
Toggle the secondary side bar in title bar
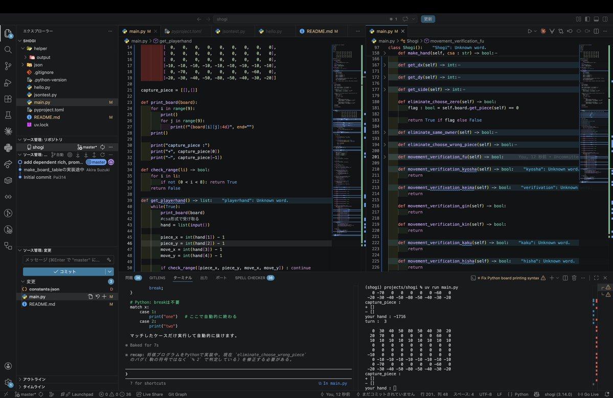pyautogui.click(x=605, y=19)
